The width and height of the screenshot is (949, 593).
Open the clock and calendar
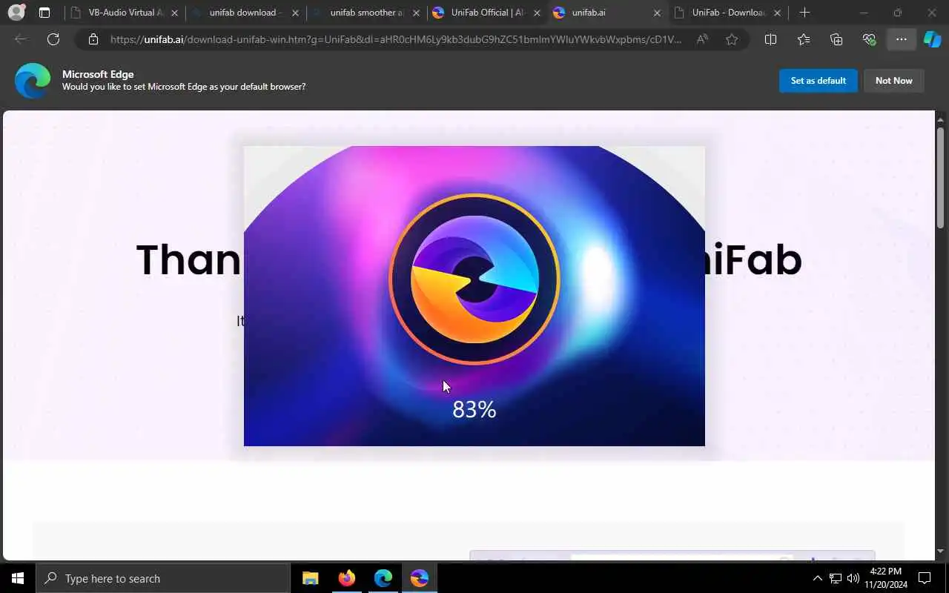885,578
